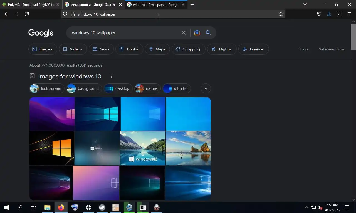
Task: Select the Flights search filter
Action: click(x=222, y=49)
